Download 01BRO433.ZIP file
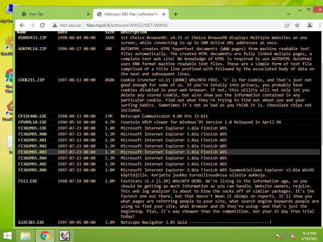The image size is (323, 242). pos(32,38)
